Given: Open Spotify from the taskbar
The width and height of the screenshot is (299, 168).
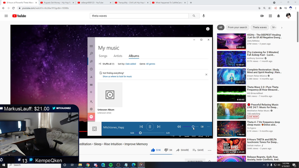Looking at the screenshot, I should (111, 165).
